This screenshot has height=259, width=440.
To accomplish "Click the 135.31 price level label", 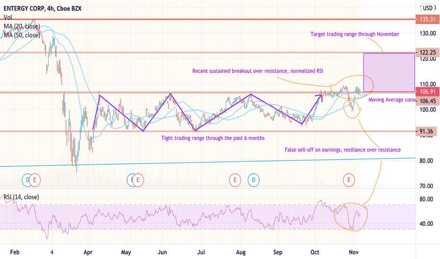I will [x=428, y=20].
